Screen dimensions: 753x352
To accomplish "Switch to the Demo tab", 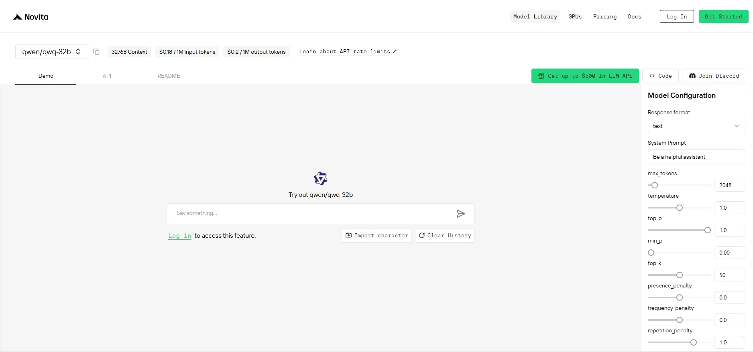I will click(x=46, y=76).
